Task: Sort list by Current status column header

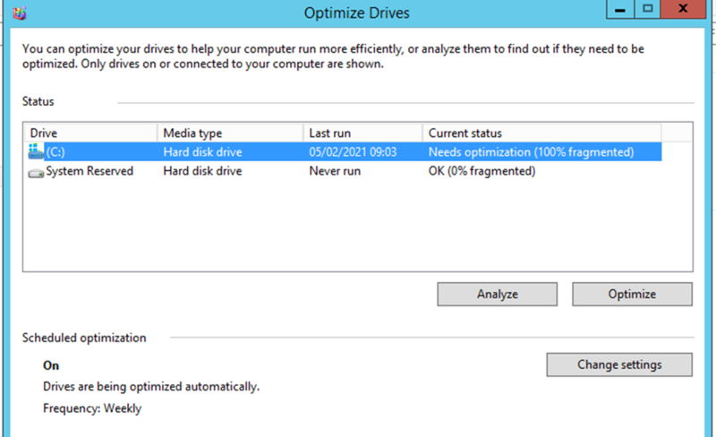Action: [x=542, y=133]
